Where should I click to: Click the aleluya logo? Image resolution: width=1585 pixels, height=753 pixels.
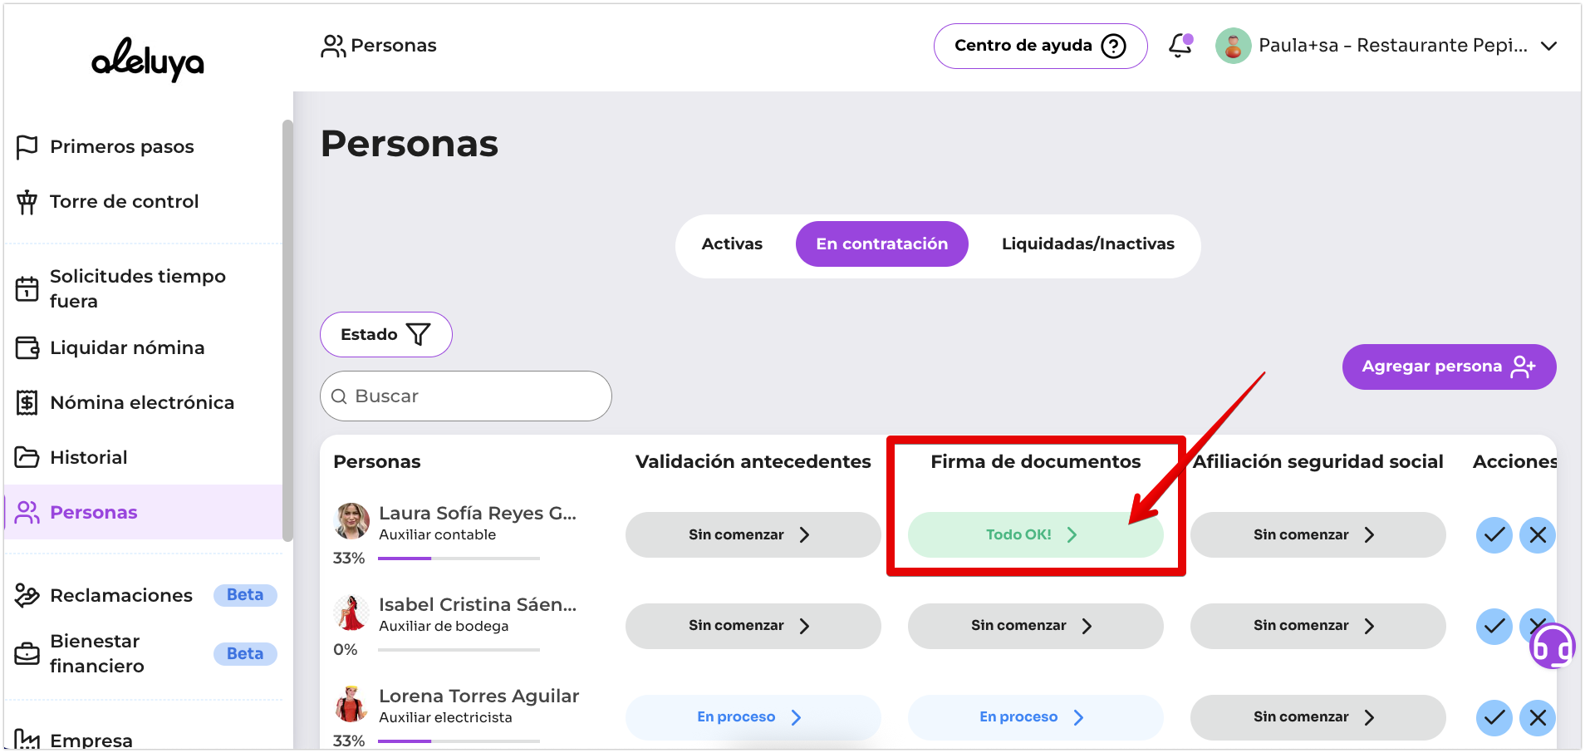coord(148,60)
